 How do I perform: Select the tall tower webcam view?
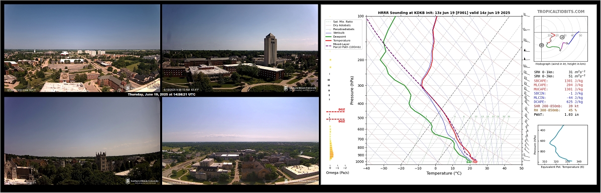click(x=240, y=48)
